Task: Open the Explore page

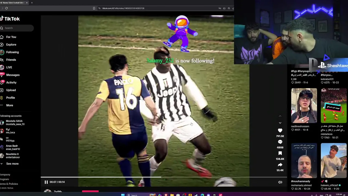Action: click(x=8, y=45)
